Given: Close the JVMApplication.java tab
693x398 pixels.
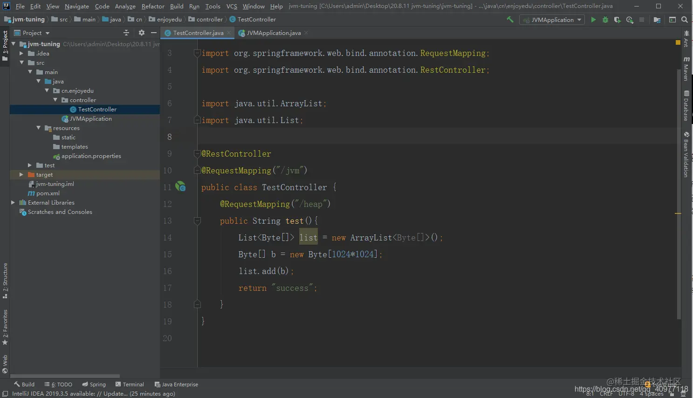Looking at the screenshot, I should [306, 33].
